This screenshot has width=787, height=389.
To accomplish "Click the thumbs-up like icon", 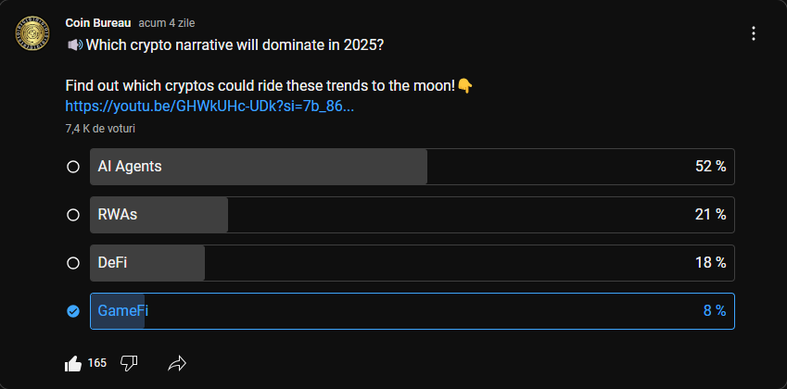I will [74, 364].
